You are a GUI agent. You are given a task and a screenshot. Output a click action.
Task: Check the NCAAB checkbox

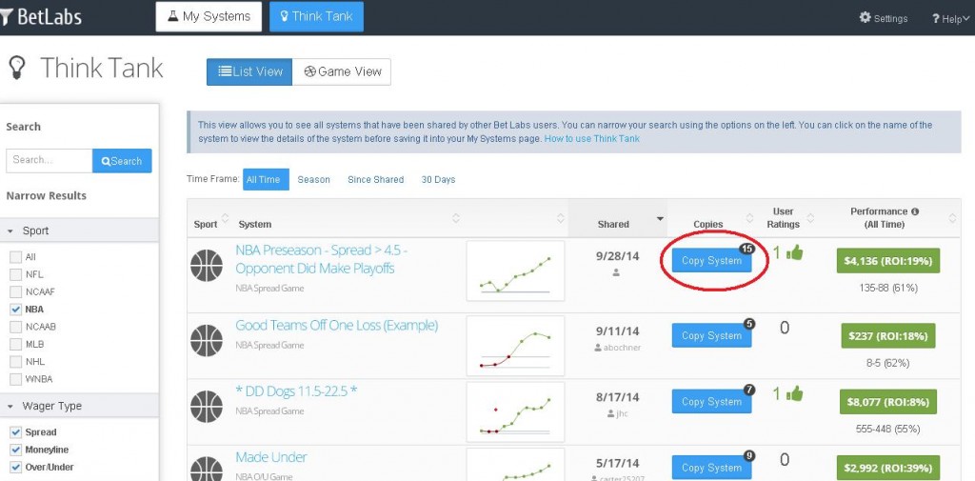coord(15,327)
